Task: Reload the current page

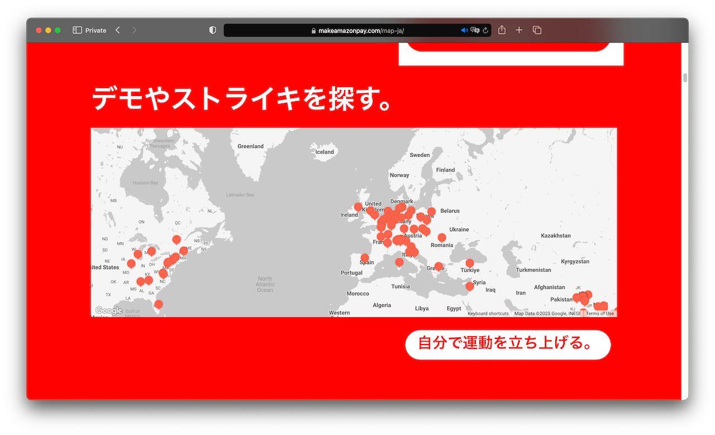Action: coord(486,30)
